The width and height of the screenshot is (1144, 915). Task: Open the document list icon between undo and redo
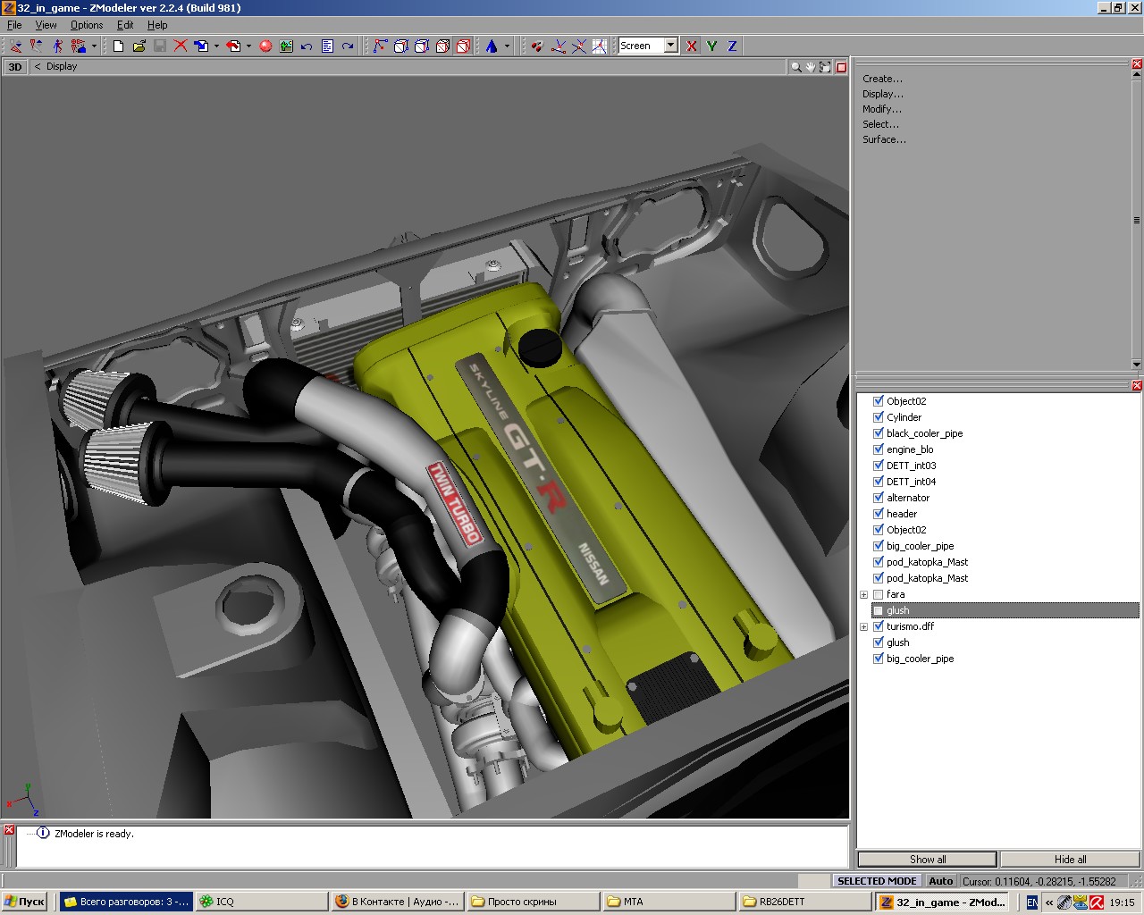pos(327,46)
